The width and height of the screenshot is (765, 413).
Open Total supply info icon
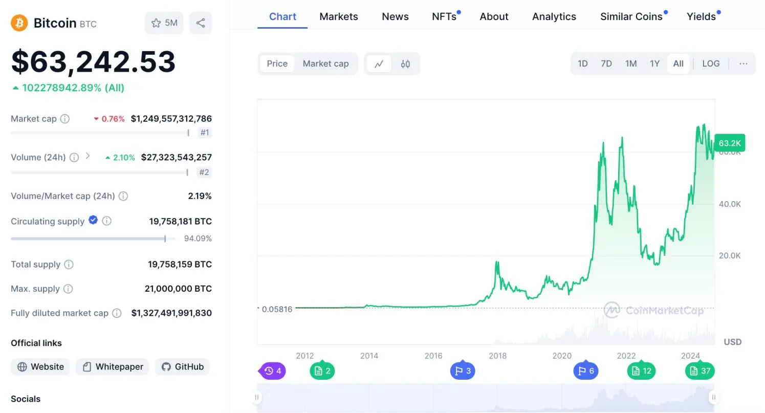tap(69, 265)
